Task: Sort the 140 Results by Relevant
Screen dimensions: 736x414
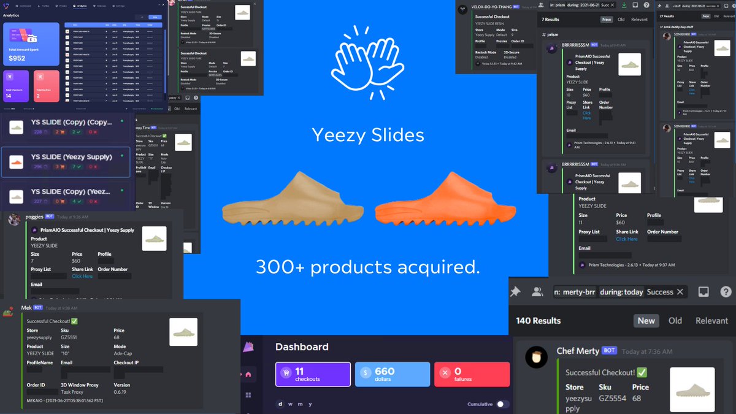Action: 711,320
